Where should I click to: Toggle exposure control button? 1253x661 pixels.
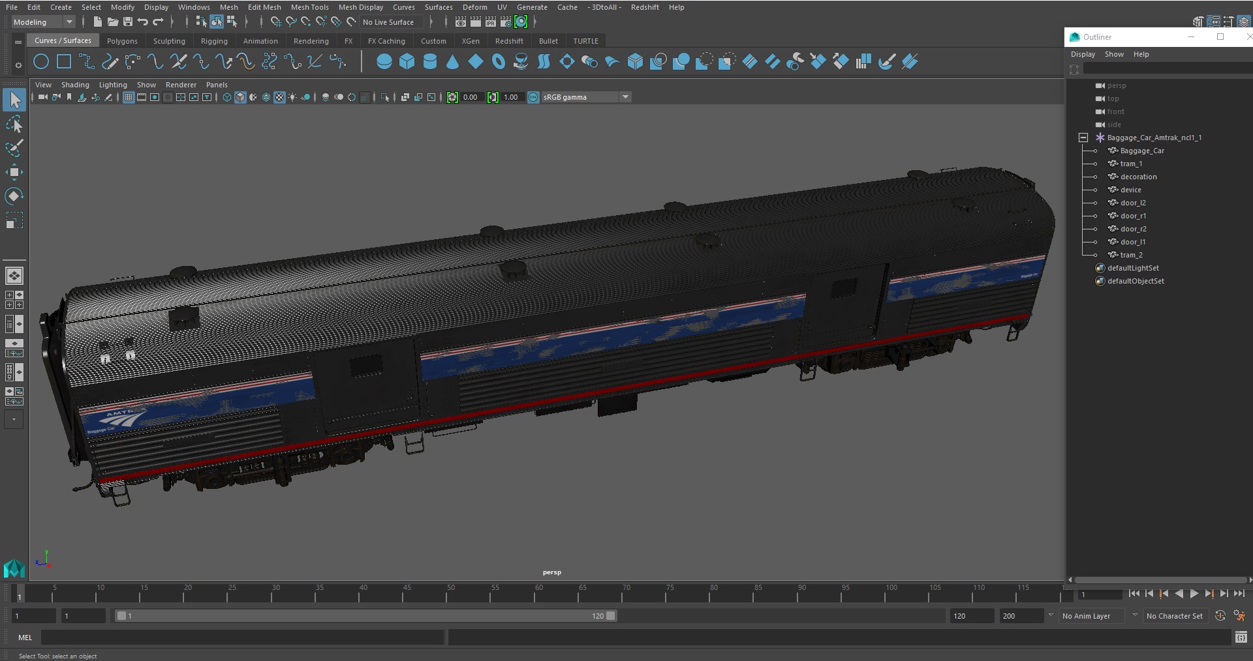[452, 97]
